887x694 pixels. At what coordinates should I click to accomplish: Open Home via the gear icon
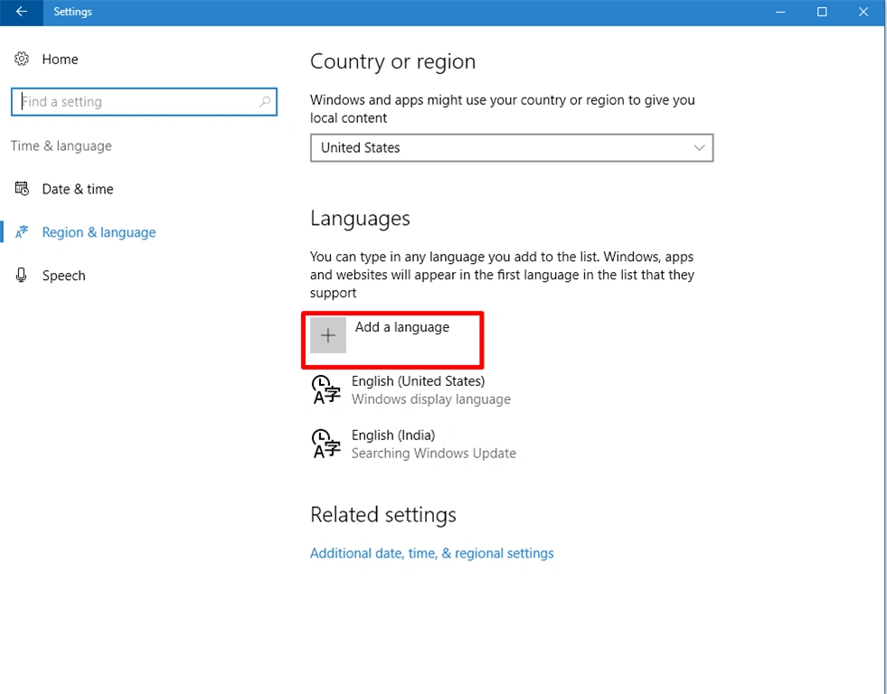point(22,59)
